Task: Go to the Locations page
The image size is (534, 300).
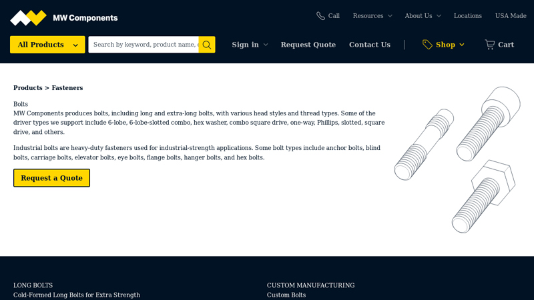Action: tap(467, 16)
